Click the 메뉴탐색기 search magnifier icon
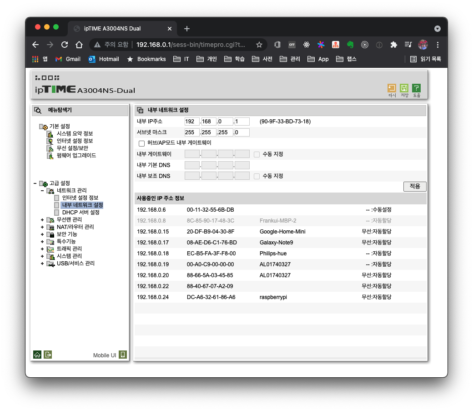473x411 pixels. pos(38,110)
